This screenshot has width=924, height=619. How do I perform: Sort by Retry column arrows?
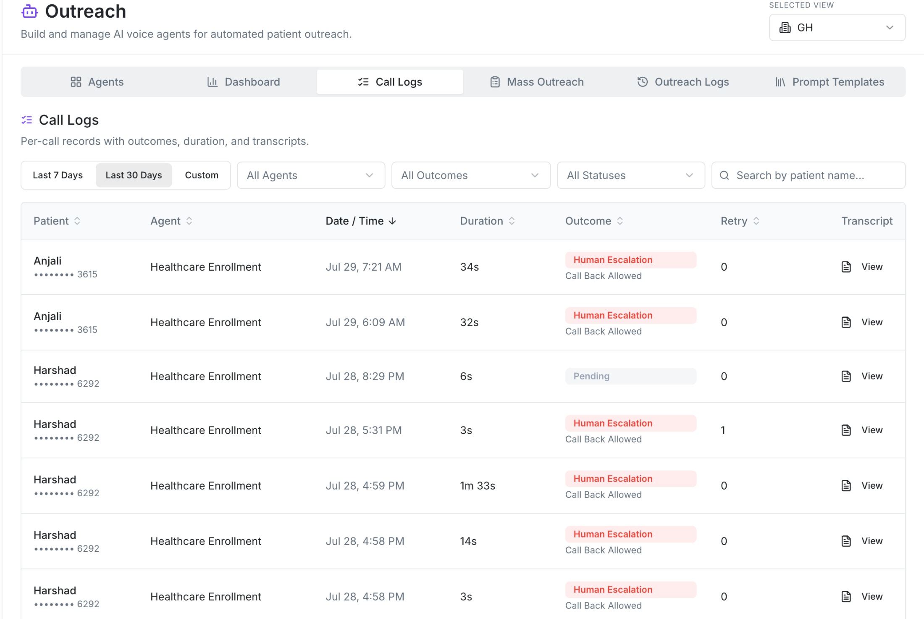click(x=756, y=221)
